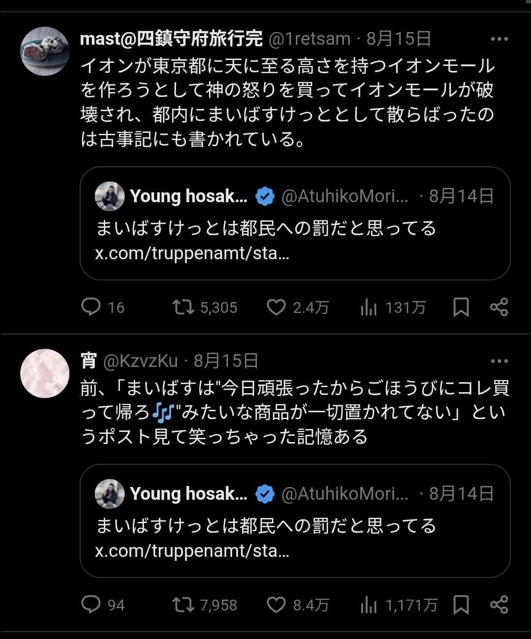
Task: Reply to mast's tweet with 16 replies
Action: [x=91, y=307]
